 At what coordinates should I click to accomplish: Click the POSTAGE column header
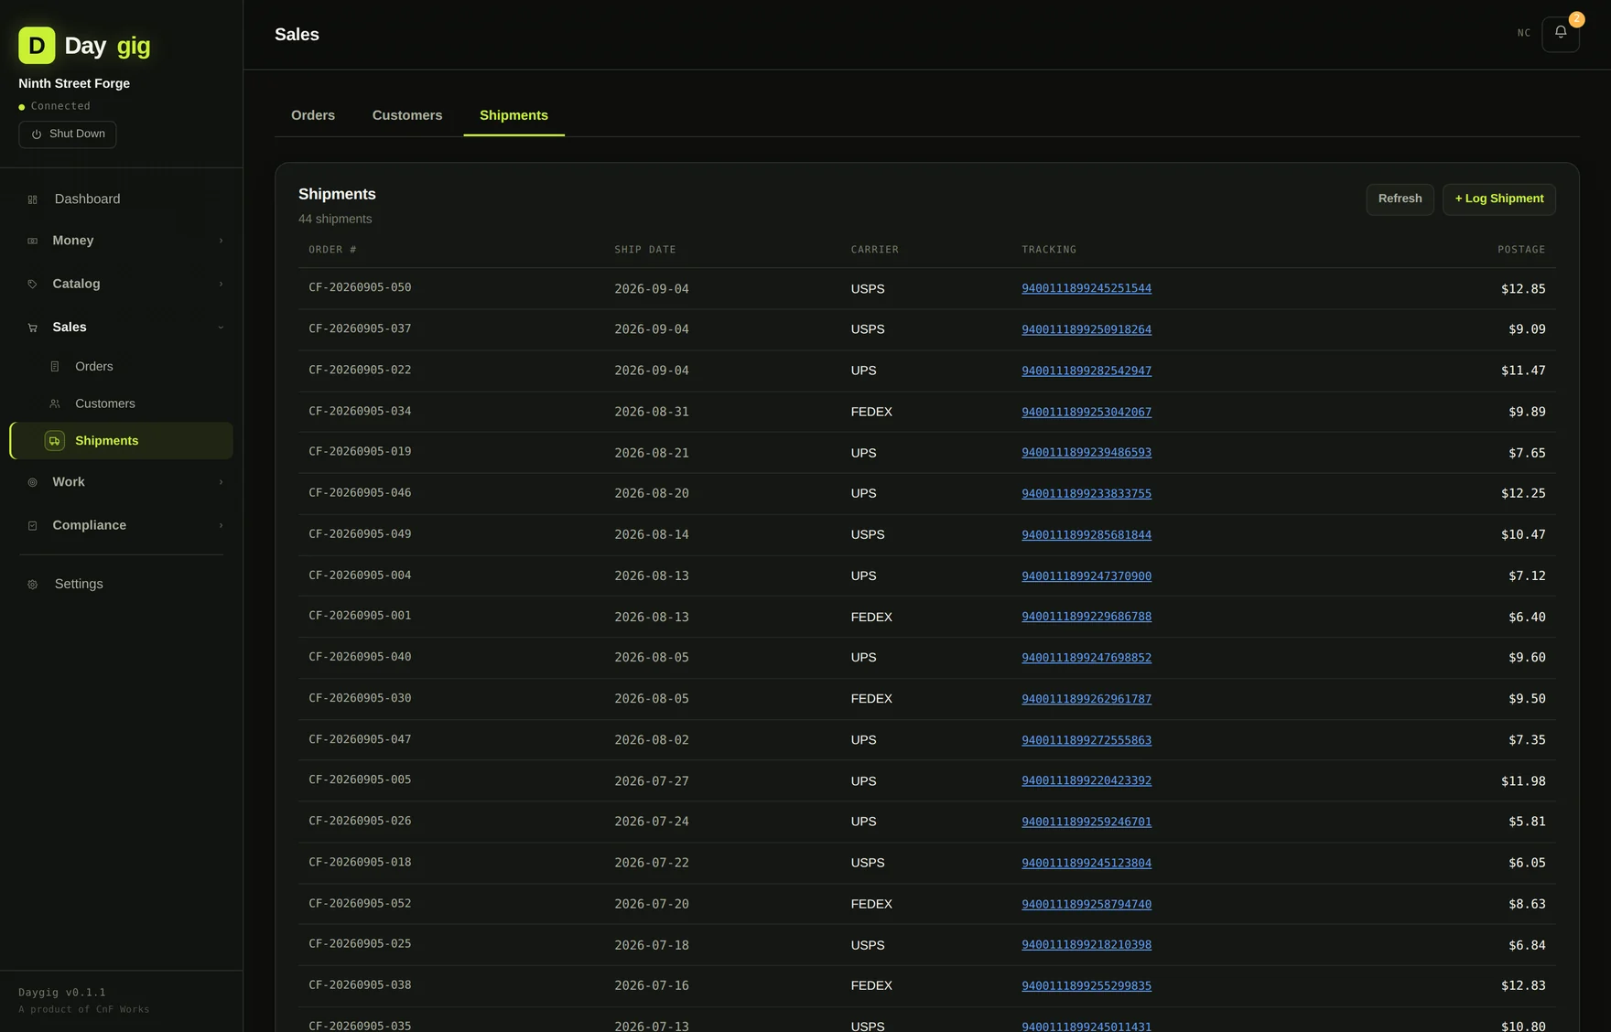(x=1521, y=250)
